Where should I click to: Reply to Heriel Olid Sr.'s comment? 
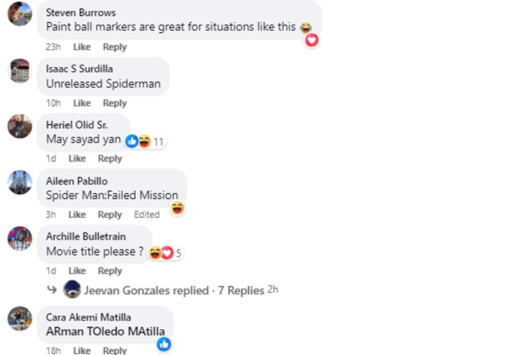click(110, 159)
